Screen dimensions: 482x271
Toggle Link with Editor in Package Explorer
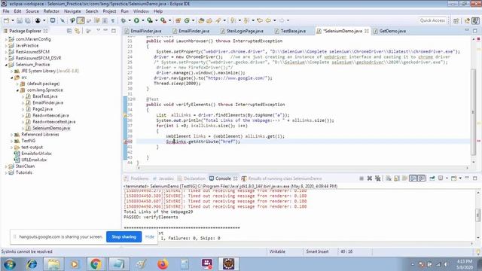pyautogui.click(x=77, y=31)
